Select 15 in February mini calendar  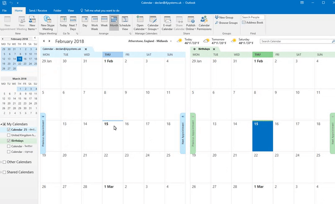tap(20, 59)
